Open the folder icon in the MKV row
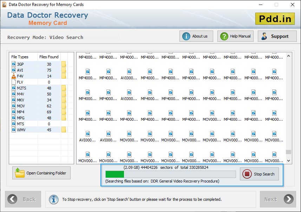Screen dimensions: 301x212 64,100
